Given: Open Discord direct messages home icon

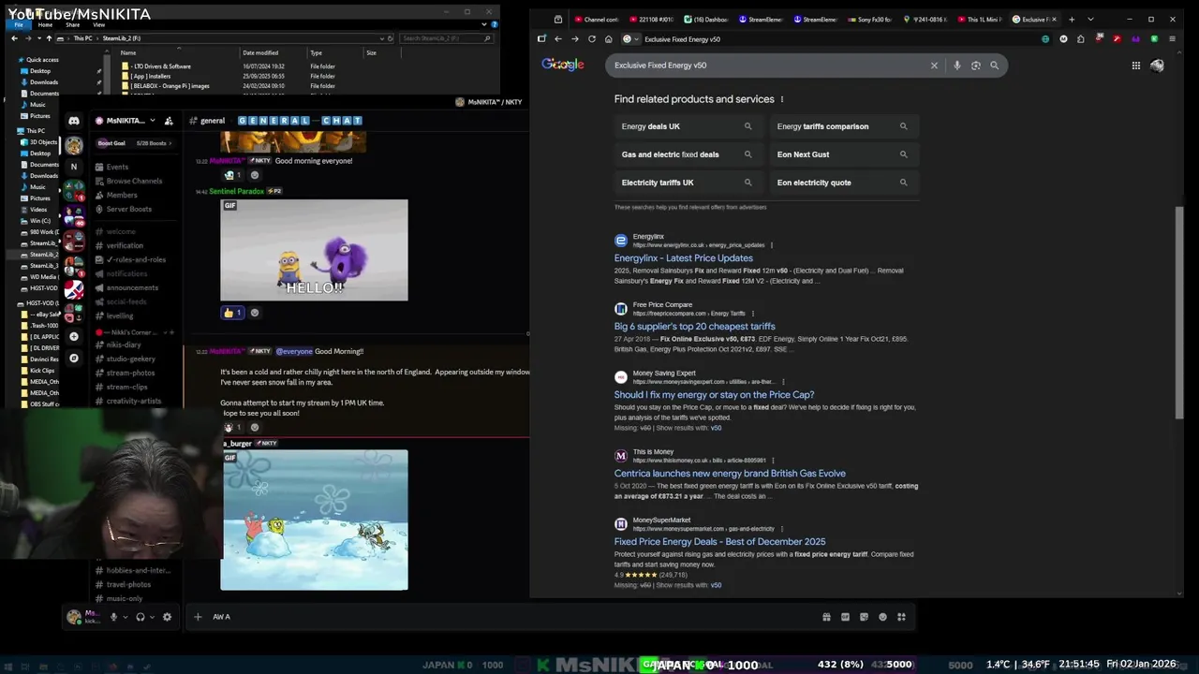Looking at the screenshot, I should coord(74,121).
